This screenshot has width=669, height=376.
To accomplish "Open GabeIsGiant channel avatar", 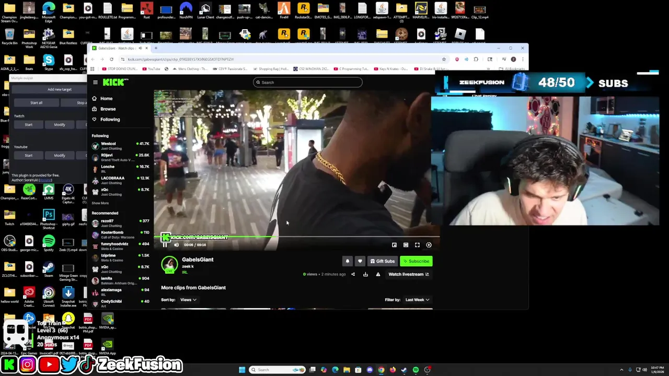I will point(169,265).
